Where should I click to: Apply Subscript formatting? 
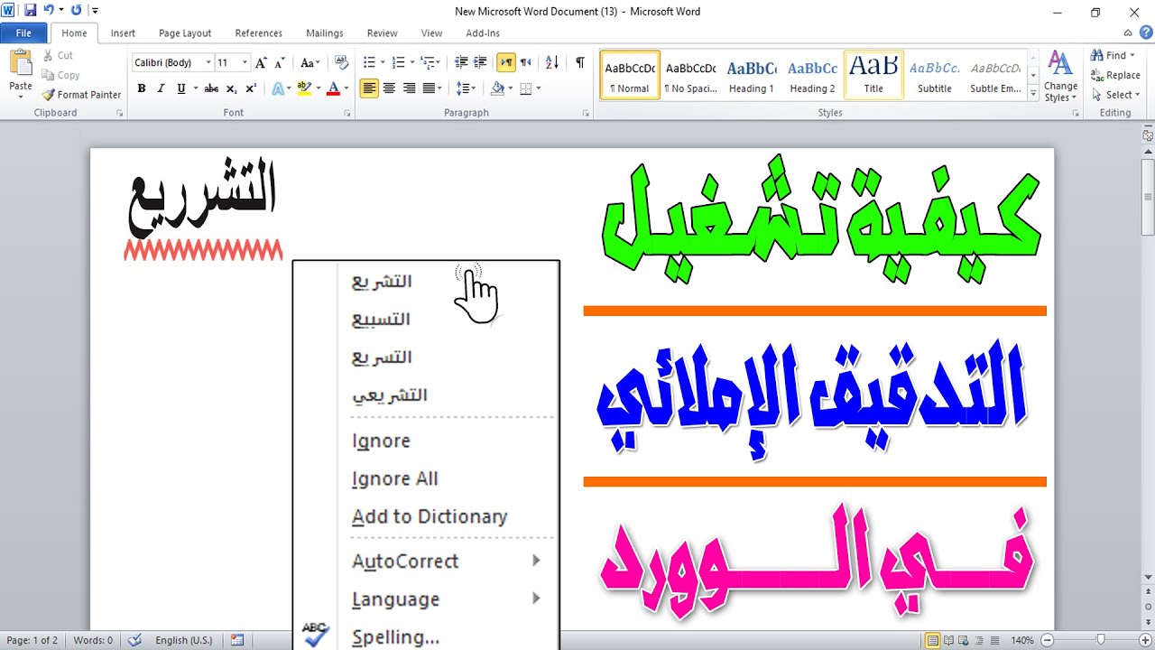[231, 88]
